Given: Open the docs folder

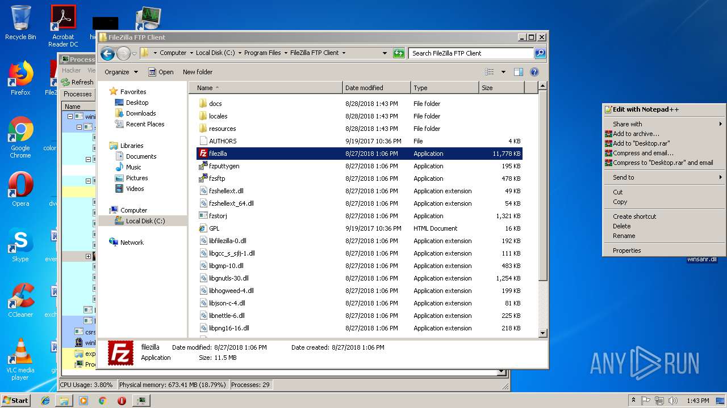Looking at the screenshot, I should click(360, 104).
